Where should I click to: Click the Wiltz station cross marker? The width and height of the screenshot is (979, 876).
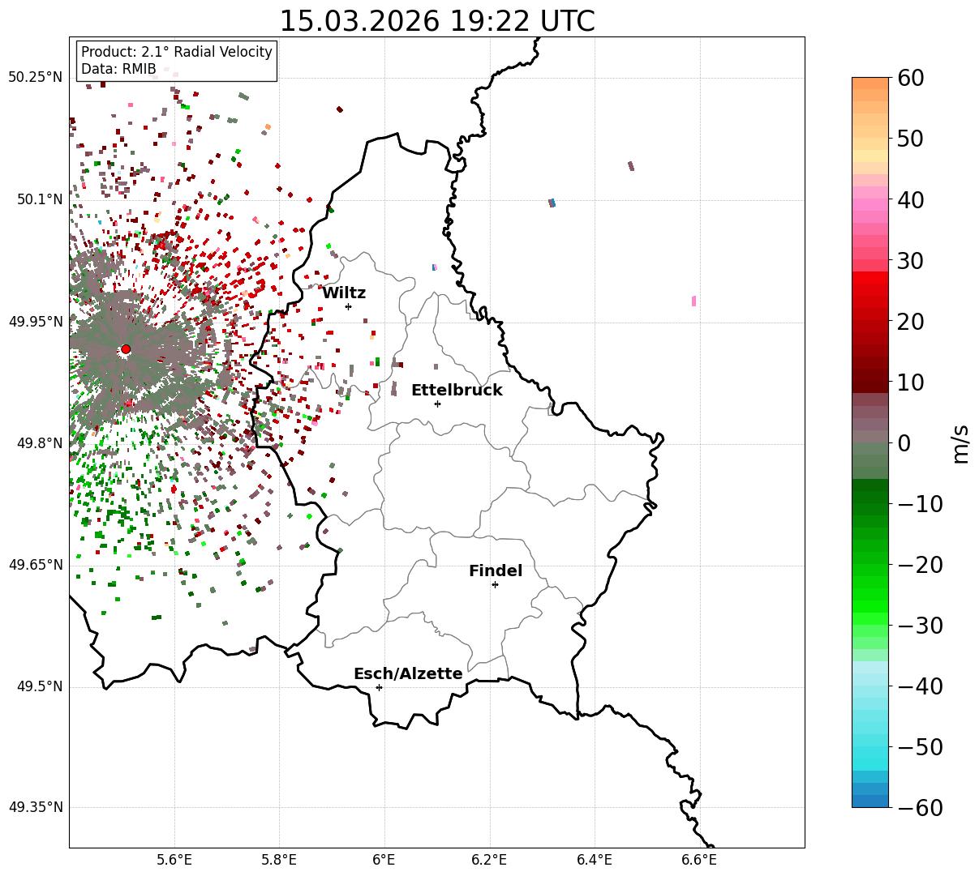(x=349, y=306)
